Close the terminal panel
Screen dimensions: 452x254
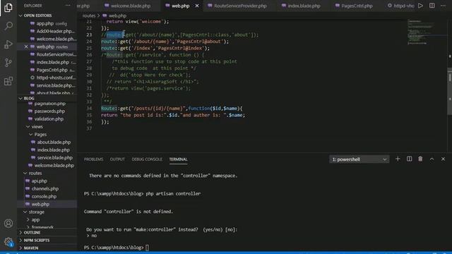[x=443, y=159]
